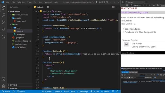The height and width of the screenshot is (93, 165).
Task: Split the editor right
Action: coord(113,7)
